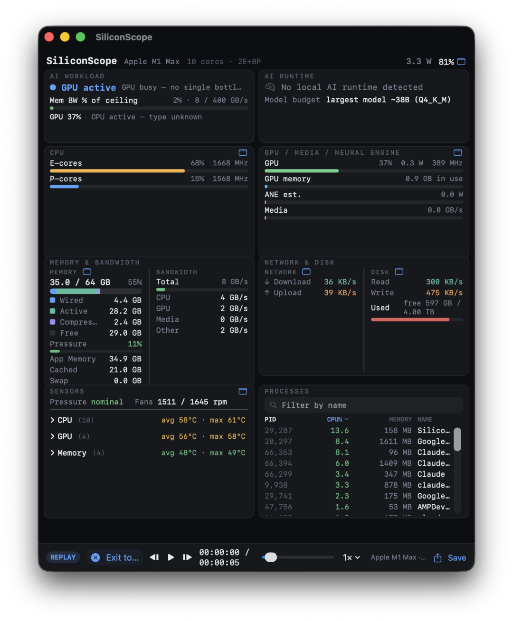513x622 pixels.
Task: Click the blue GPU active status dot
Action: point(53,87)
